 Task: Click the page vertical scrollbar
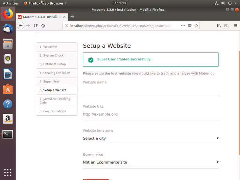(x=239, y=103)
